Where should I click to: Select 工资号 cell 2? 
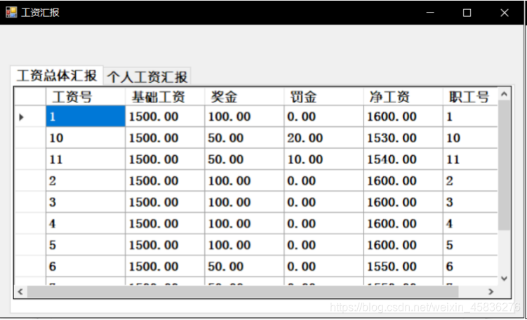(x=86, y=181)
